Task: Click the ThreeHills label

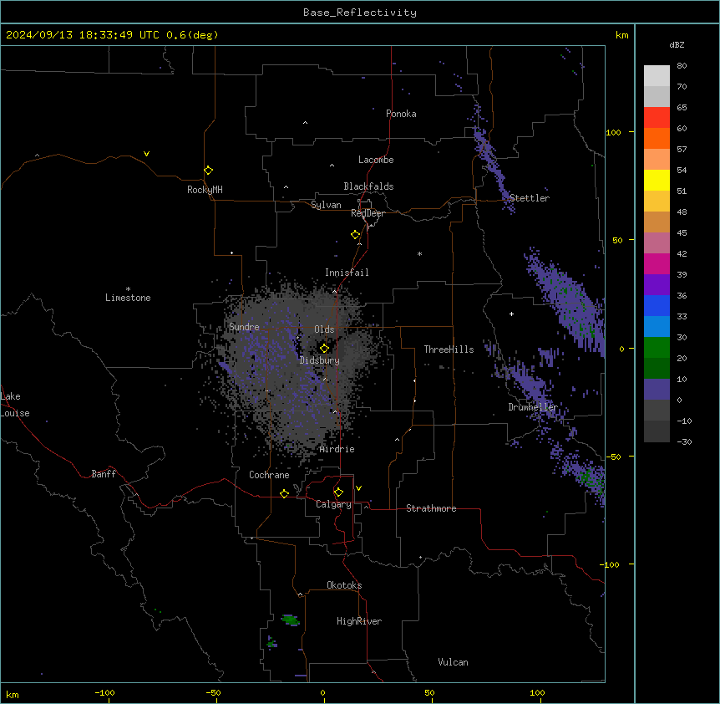Action: pos(449,349)
